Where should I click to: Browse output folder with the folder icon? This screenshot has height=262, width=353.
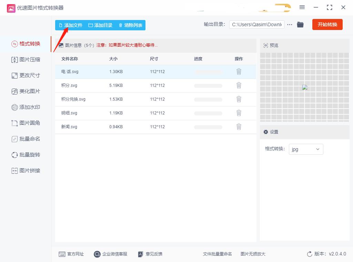pos(300,24)
